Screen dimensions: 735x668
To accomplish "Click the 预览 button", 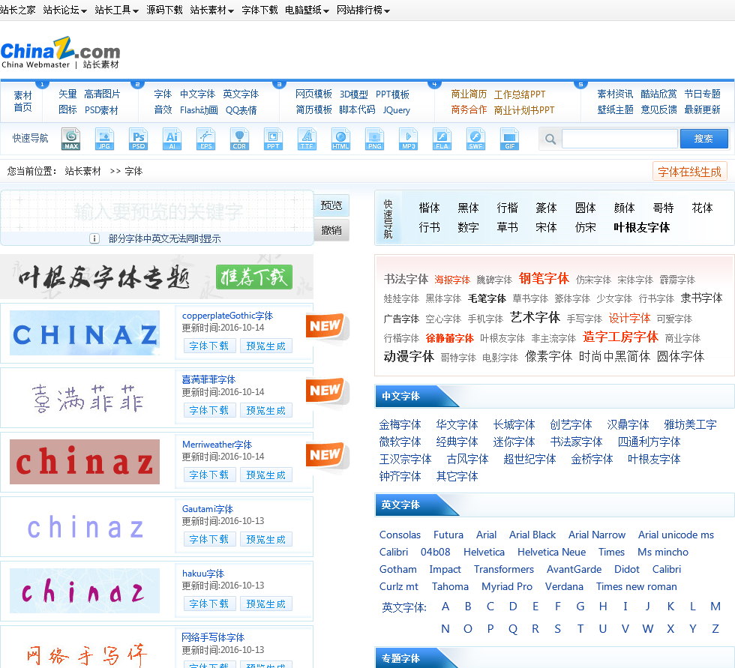I will point(331,205).
